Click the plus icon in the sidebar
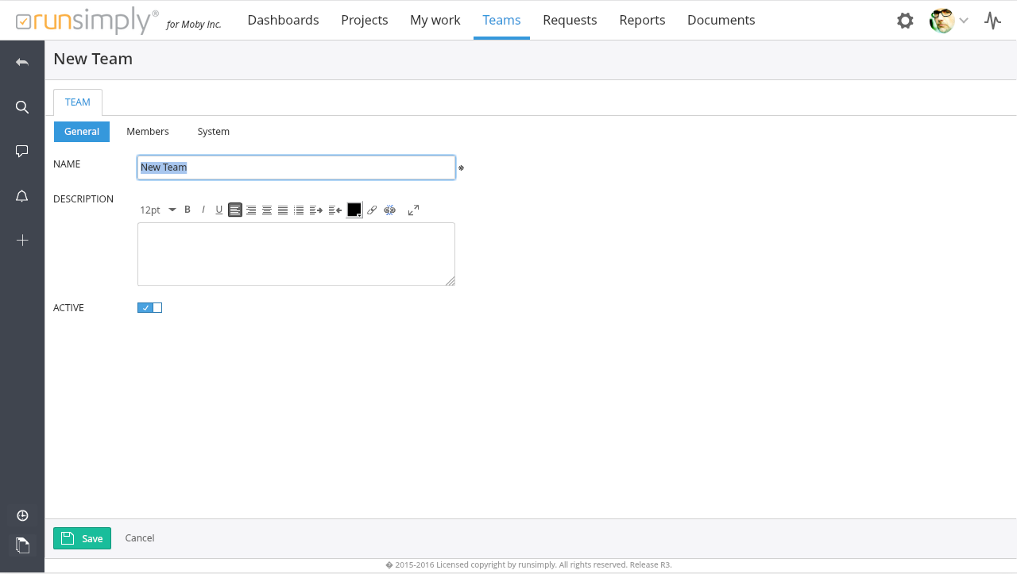The width and height of the screenshot is (1017, 574). click(x=22, y=240)
